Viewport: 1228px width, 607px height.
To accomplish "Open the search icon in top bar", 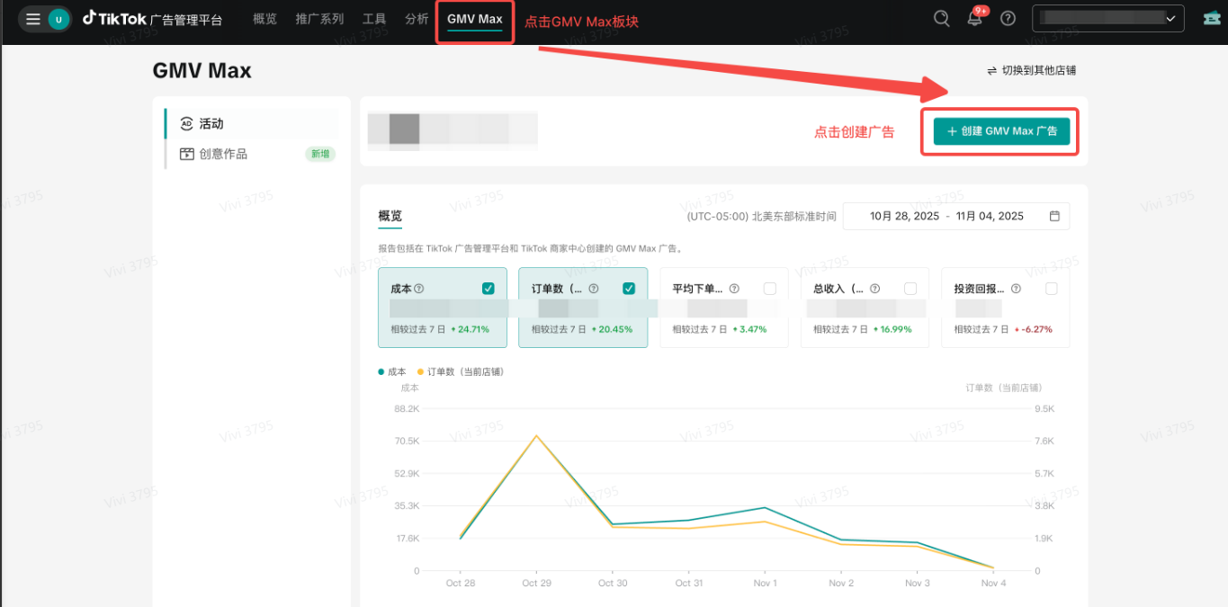I will point(941,17).
